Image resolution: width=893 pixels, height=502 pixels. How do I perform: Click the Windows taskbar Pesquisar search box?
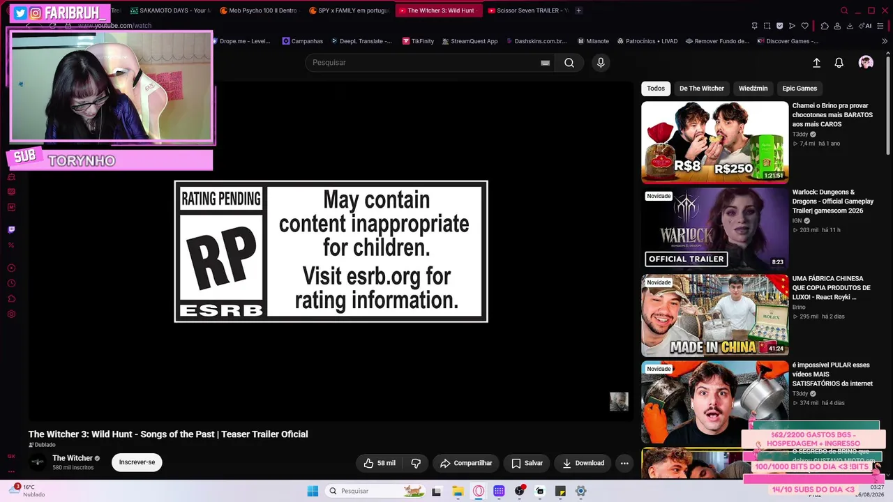tap(374, 491)
